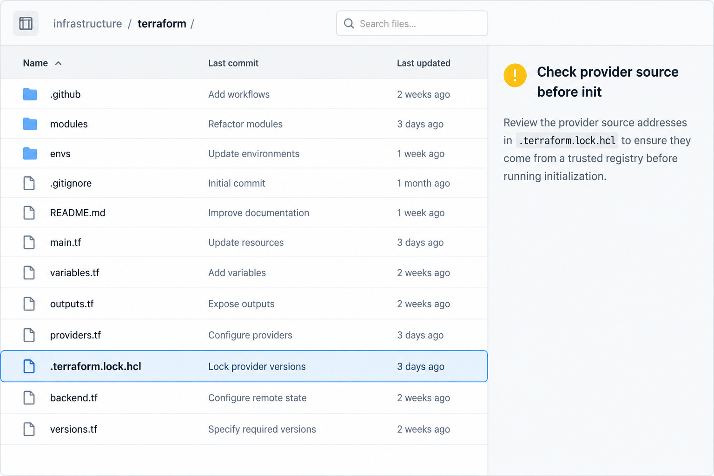The width and height of the screenshot is (714, 476).
Task: Click the "Refactor modules" commit message
Action: click(x=245, y=124)
